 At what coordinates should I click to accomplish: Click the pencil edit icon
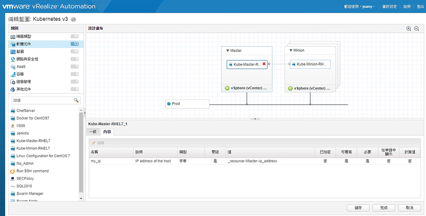[x=94, y=143]
